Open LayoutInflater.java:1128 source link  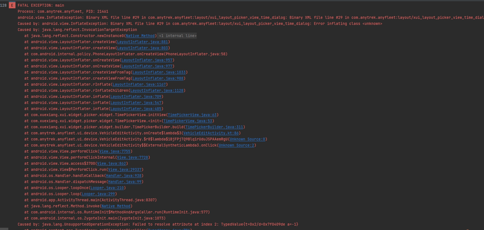pos(157,90)
